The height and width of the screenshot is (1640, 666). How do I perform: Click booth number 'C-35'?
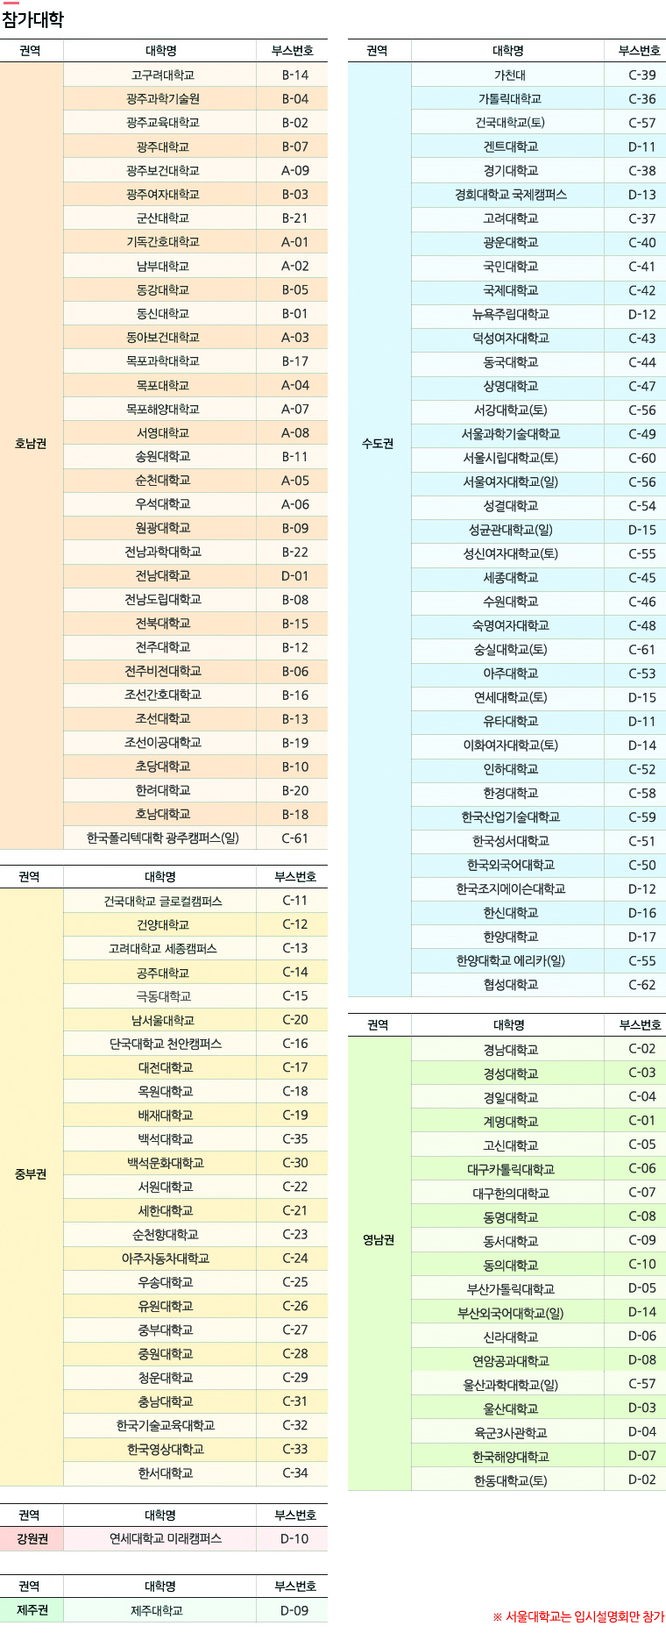coord(295,1139)
